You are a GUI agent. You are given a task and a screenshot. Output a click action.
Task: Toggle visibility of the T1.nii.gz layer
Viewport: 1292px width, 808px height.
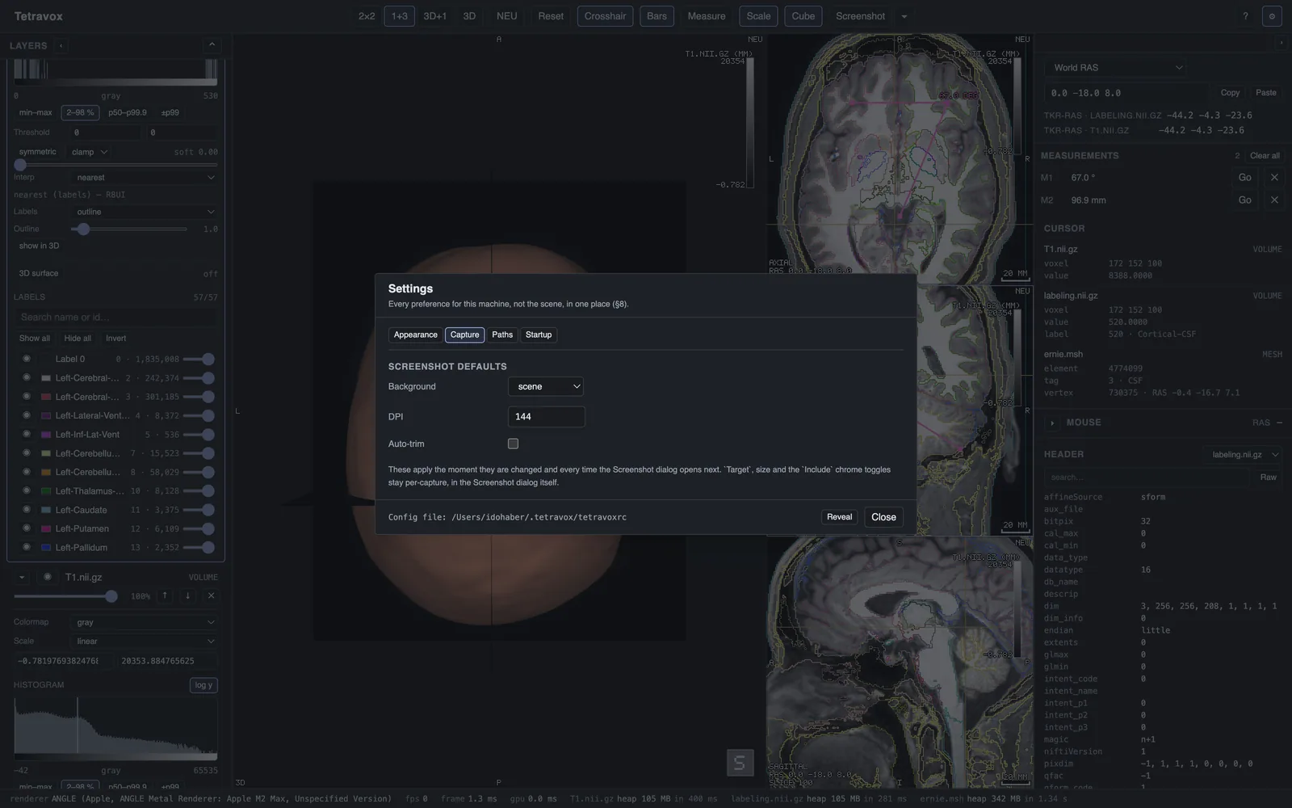coord(48,577)
